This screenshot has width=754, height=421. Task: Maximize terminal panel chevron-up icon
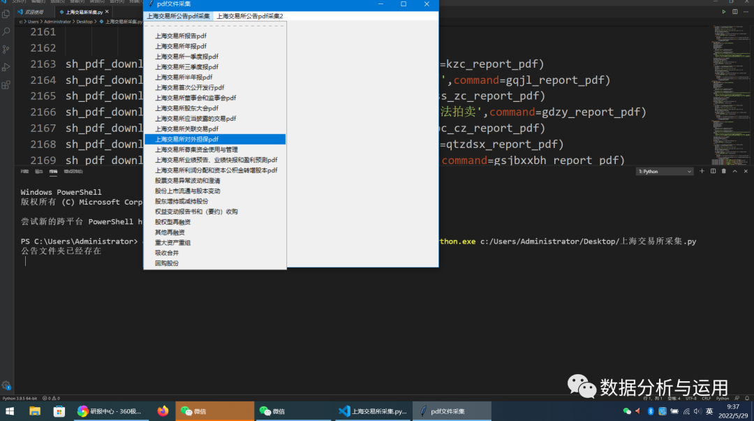click(x=734, y=171)
